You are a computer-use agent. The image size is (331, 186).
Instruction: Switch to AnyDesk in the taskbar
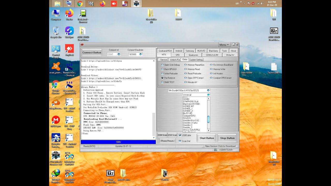tap(114, 4)
